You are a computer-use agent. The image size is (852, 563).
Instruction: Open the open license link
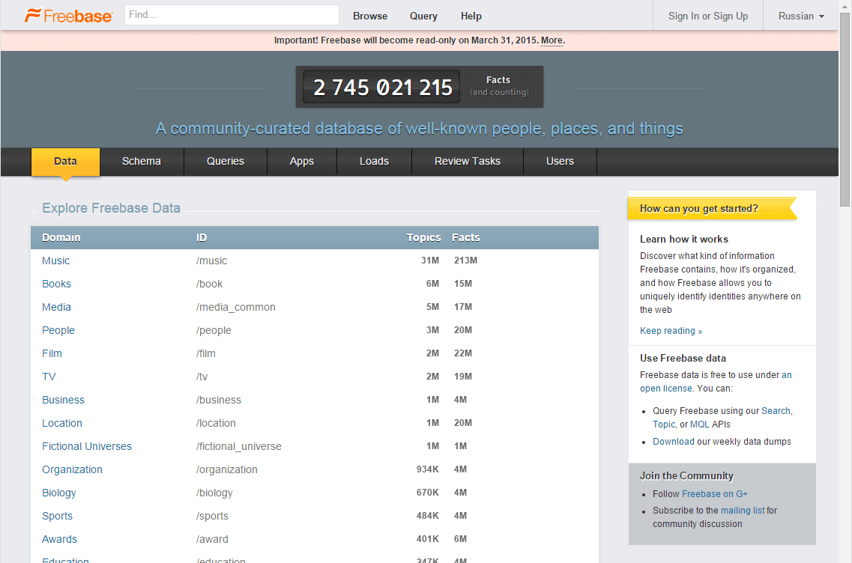[665, 389]
